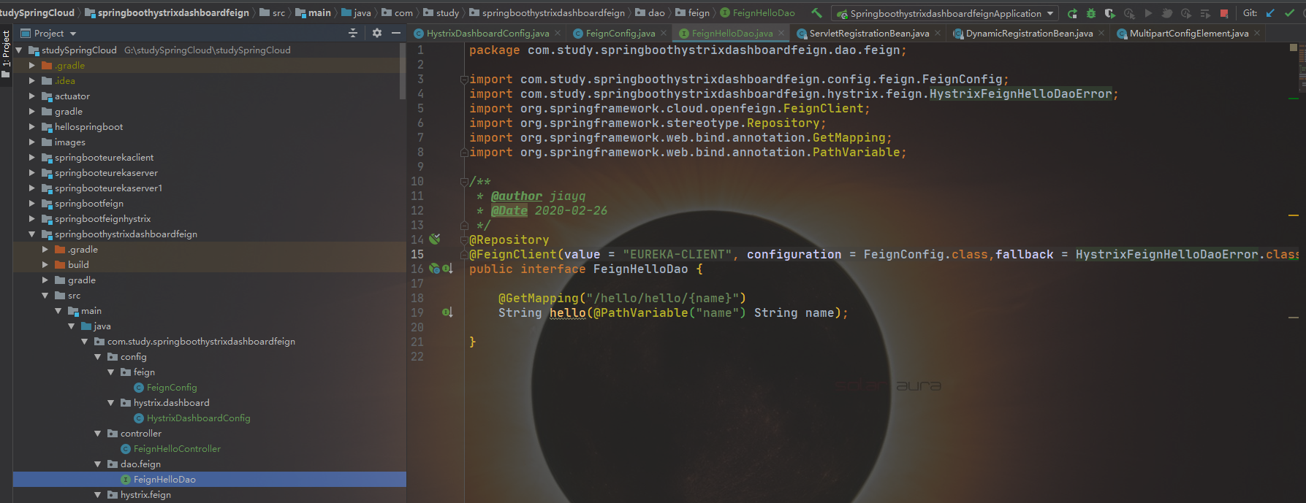Click the Project panel vertical scrollbar

click(403, 71)
